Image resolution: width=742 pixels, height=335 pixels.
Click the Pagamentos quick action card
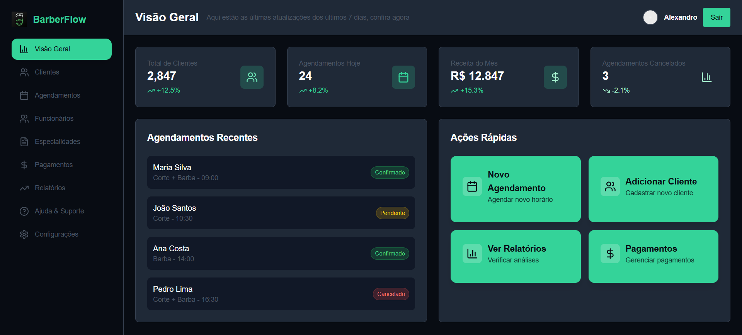click(653, 256)
